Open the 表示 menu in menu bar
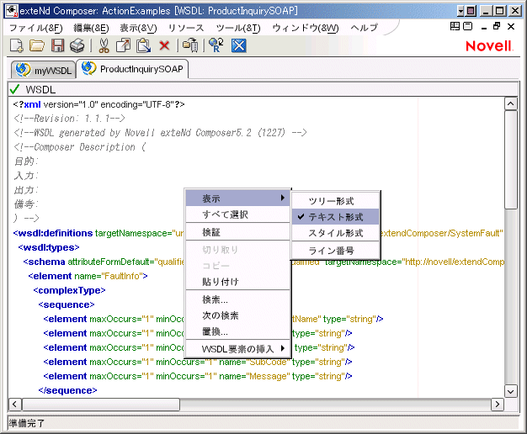Viewport: 527px width, 434px height. [x=138, y=28]
